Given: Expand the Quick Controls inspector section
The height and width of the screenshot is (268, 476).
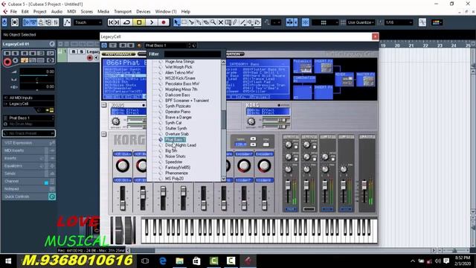Looking at the screenshot, I should [x=28, y=197].
